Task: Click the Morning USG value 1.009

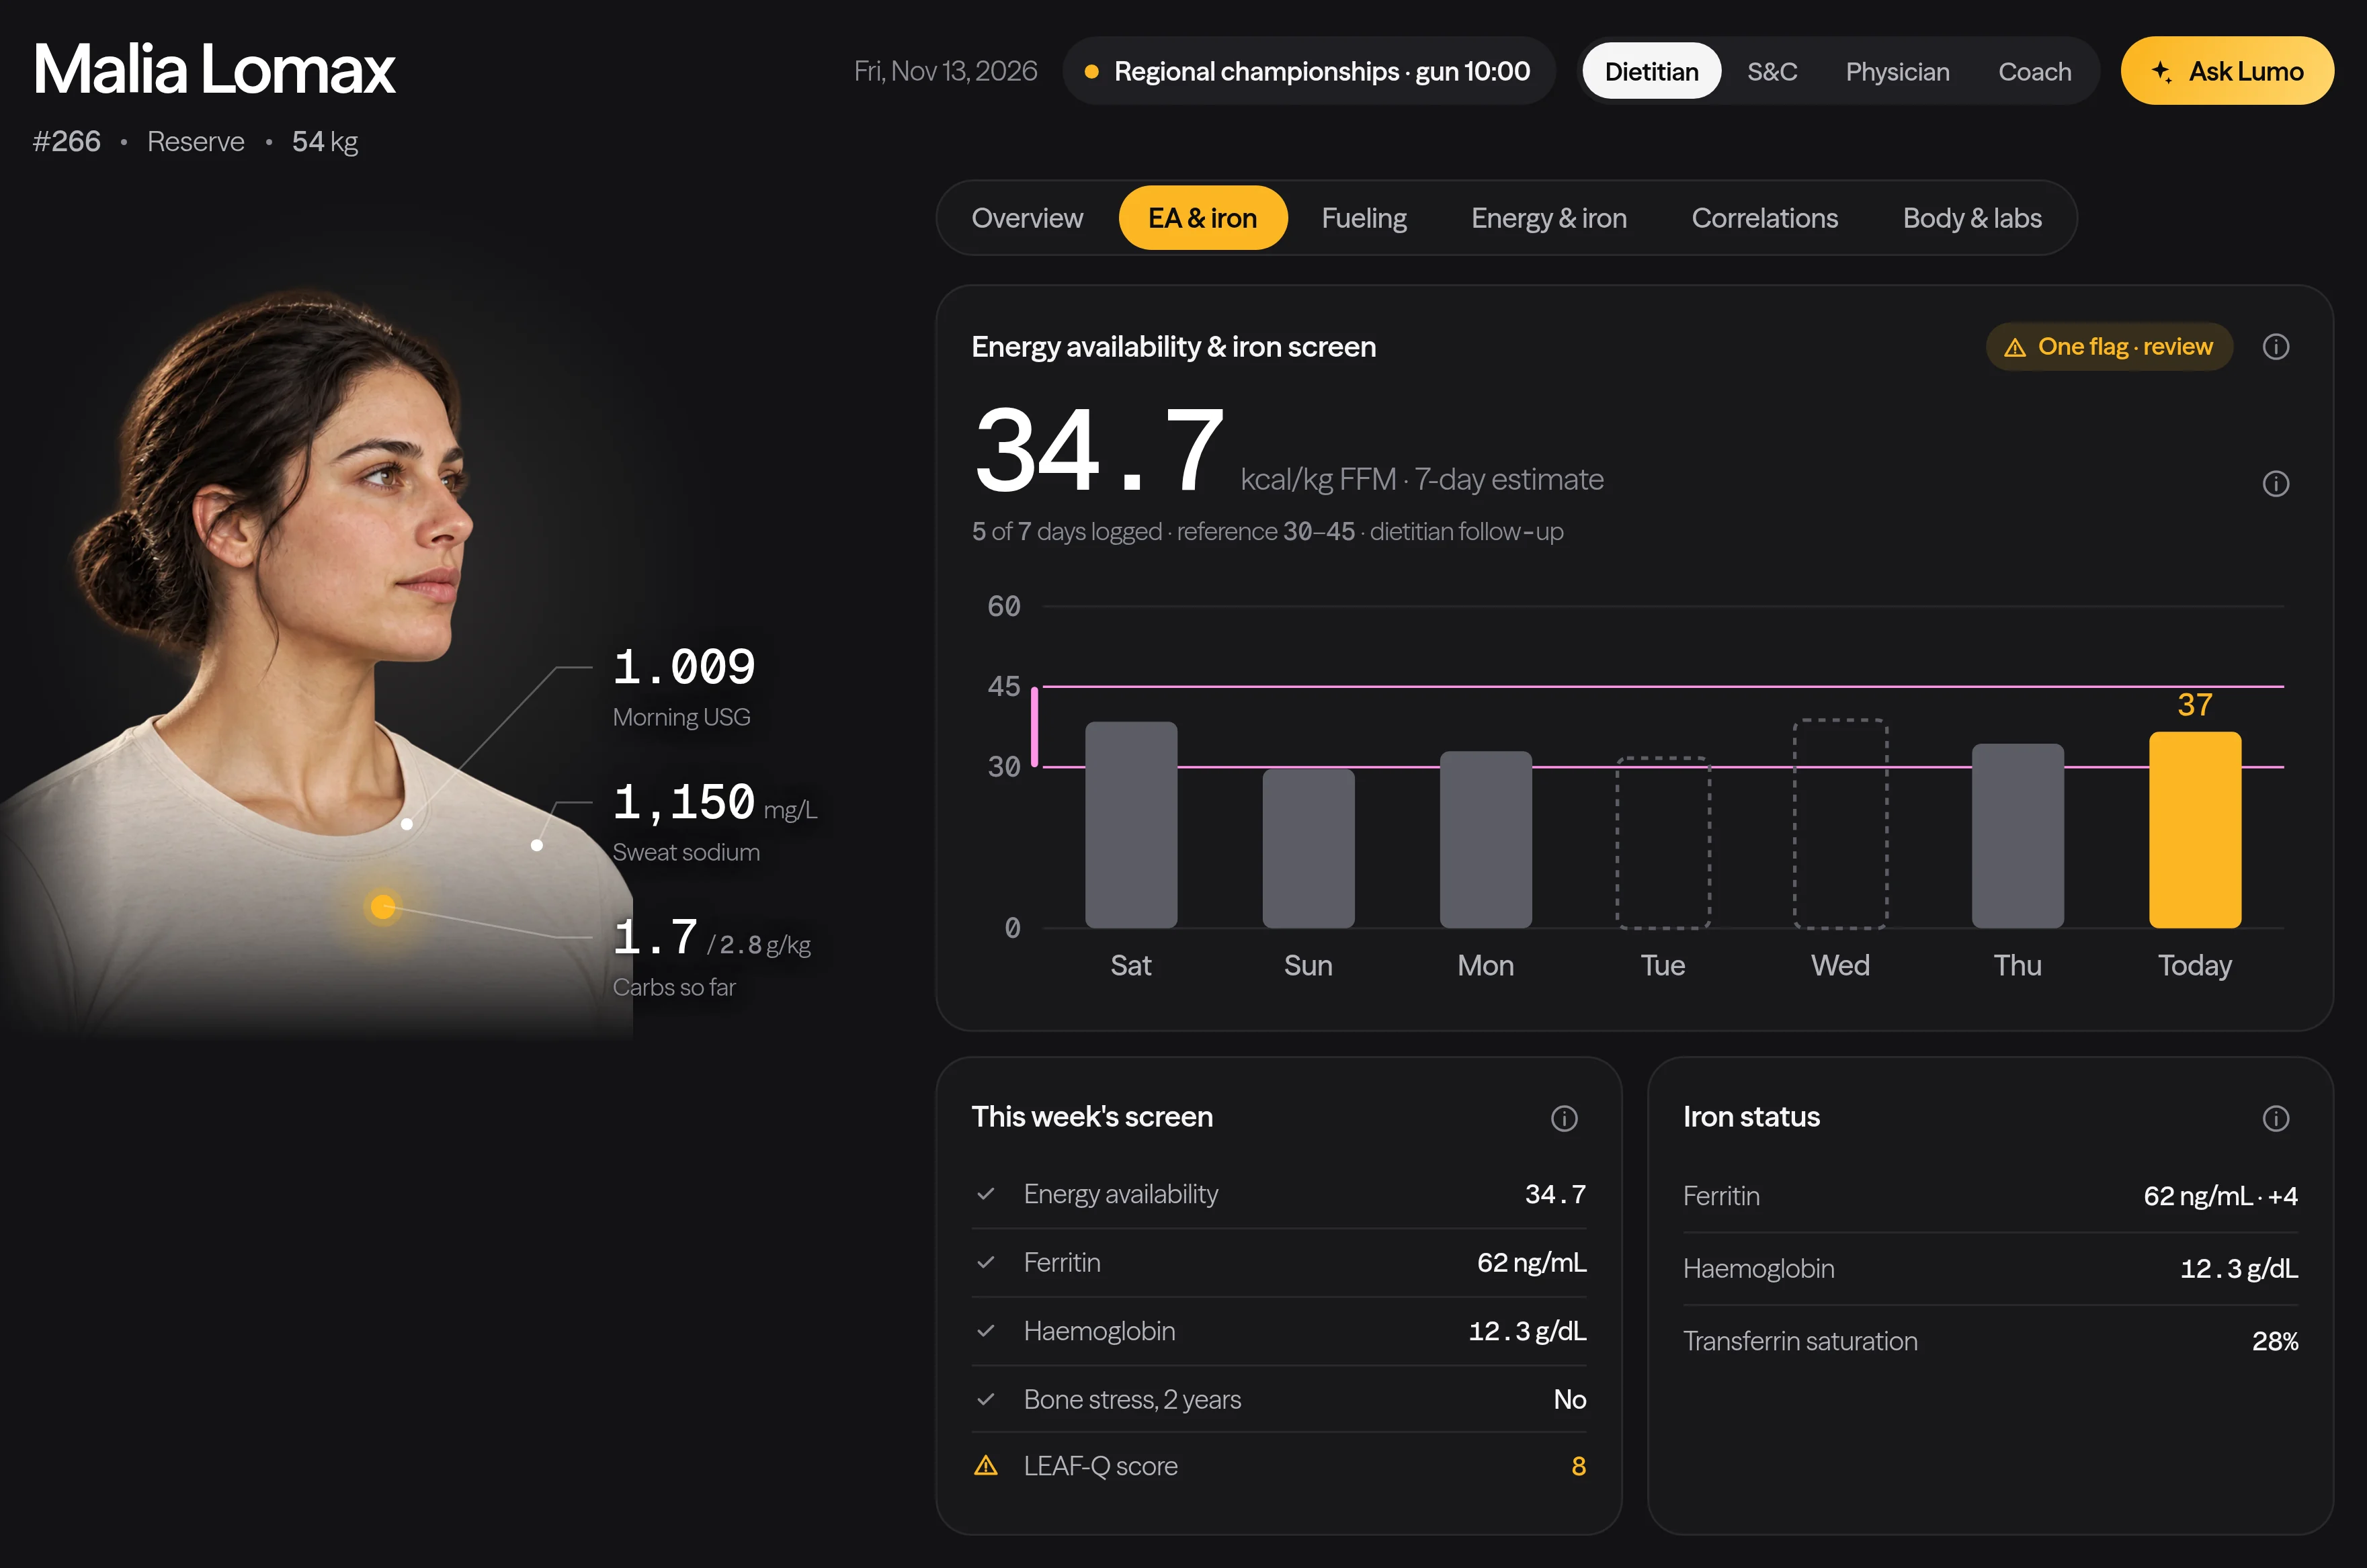Action: [x=684, y=667]
